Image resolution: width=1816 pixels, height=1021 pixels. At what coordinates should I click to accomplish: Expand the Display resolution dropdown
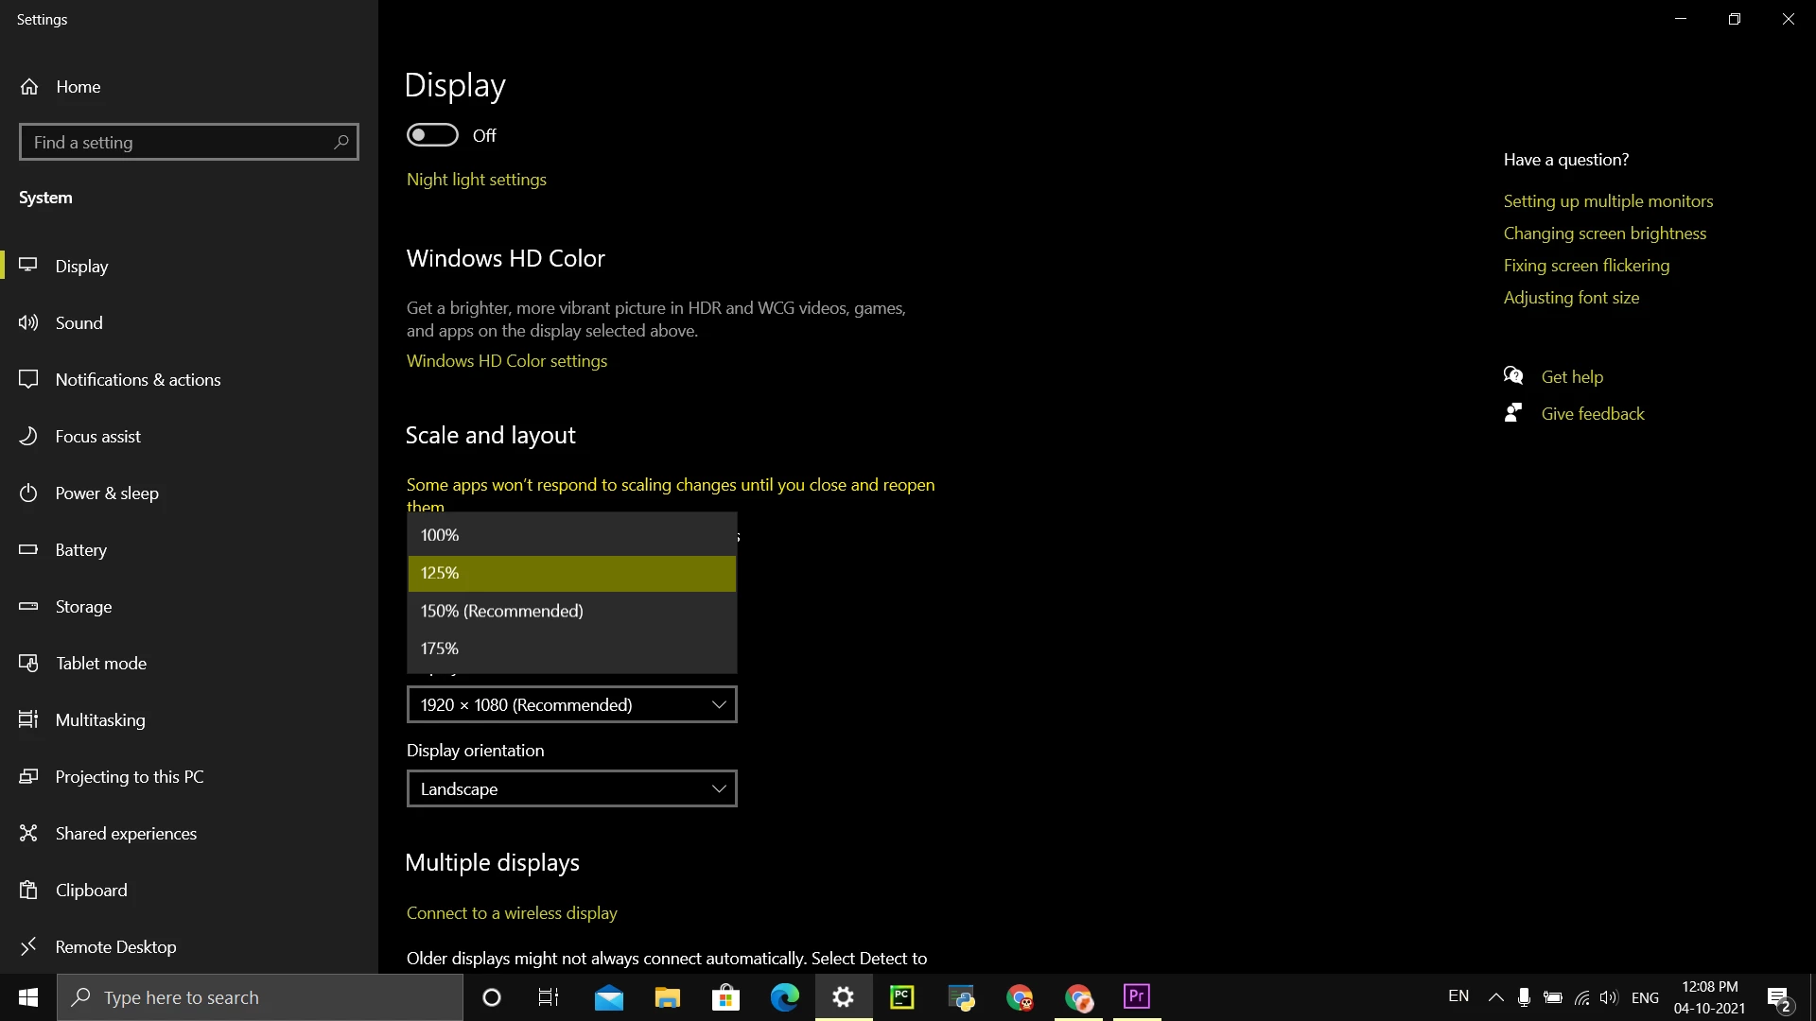(571, 705)
